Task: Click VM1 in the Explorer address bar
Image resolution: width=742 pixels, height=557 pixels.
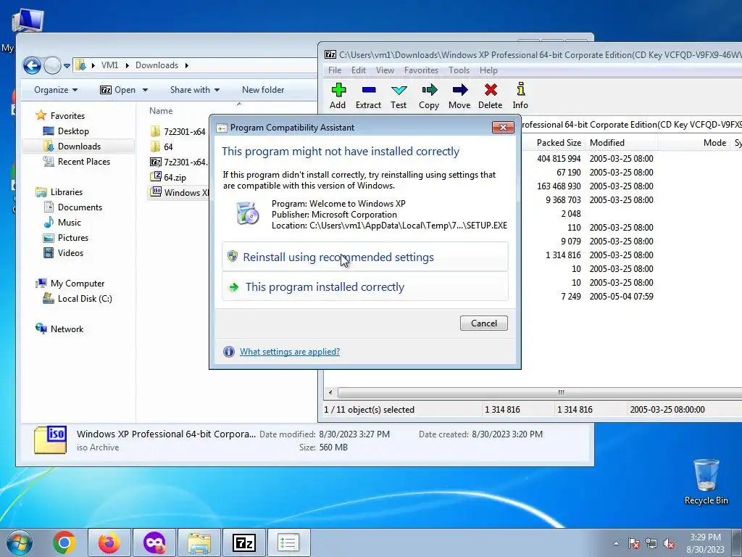Action: pyautogui.click(x=110, y=65)
